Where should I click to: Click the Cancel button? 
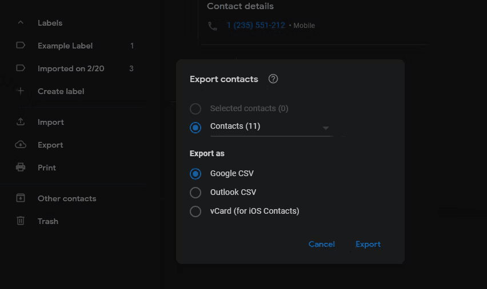[321, 244]
